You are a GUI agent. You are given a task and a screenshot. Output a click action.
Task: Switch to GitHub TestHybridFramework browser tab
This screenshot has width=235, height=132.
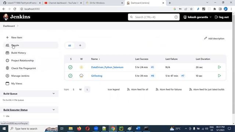(x=22, y=3)
